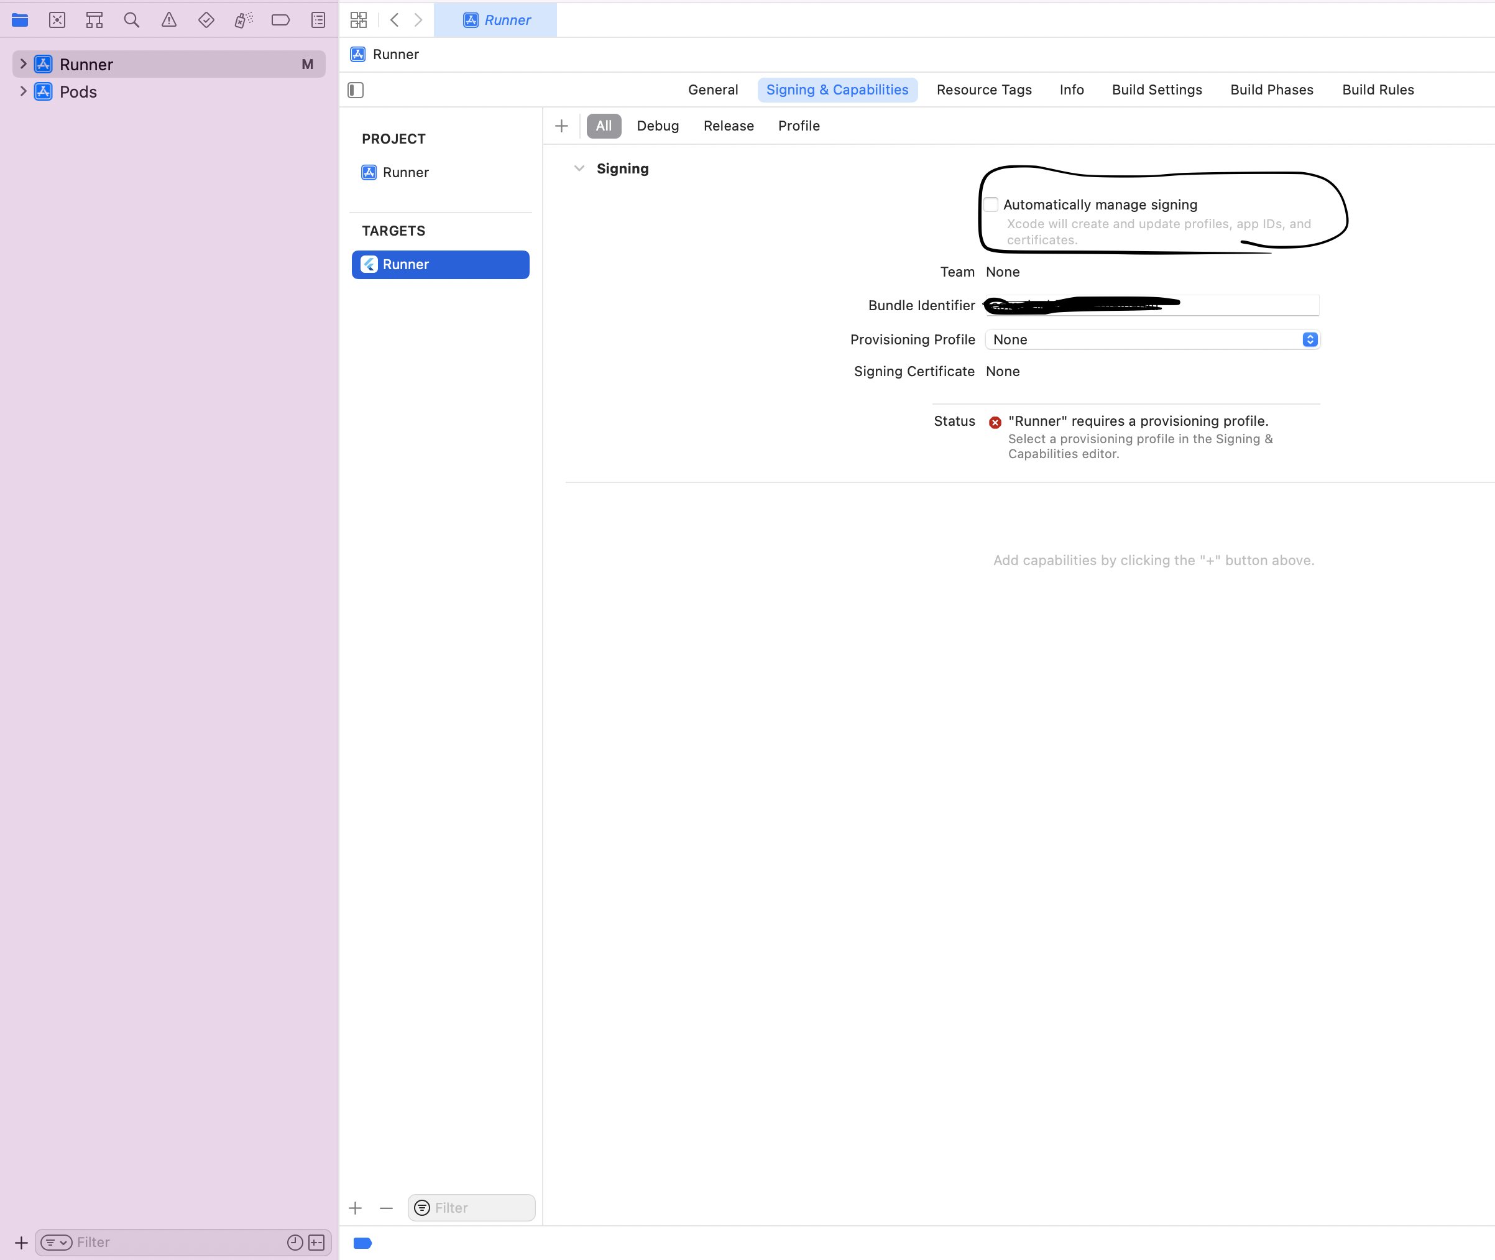Viewport: 1495px width, 1260px height.
Task: Open the Provisioning Profile dropdown
Action: coord(1152,339)
